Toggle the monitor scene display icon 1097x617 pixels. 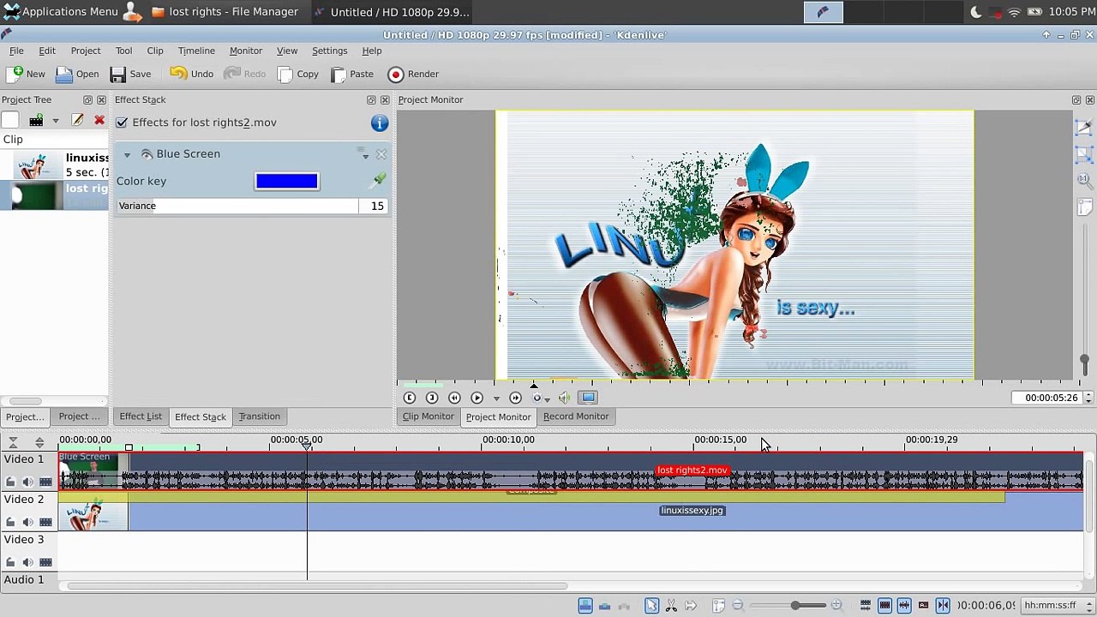pos(588,398)
